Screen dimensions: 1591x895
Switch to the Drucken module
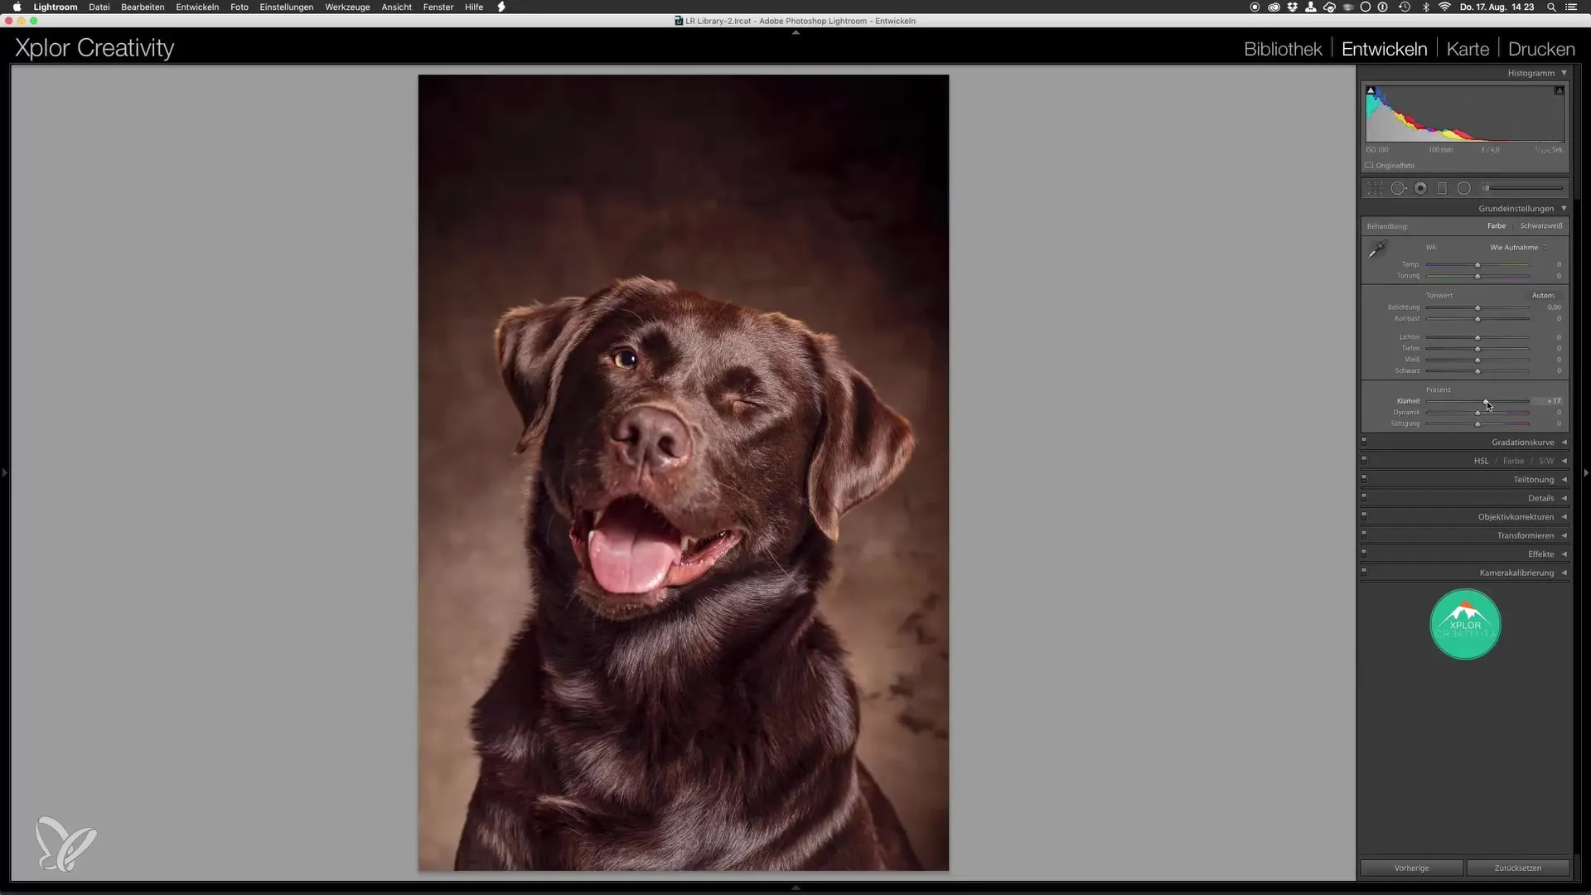[x=1541, y=49]
